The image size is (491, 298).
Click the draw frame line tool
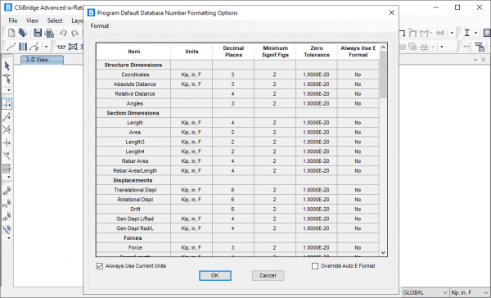[7, 116]
